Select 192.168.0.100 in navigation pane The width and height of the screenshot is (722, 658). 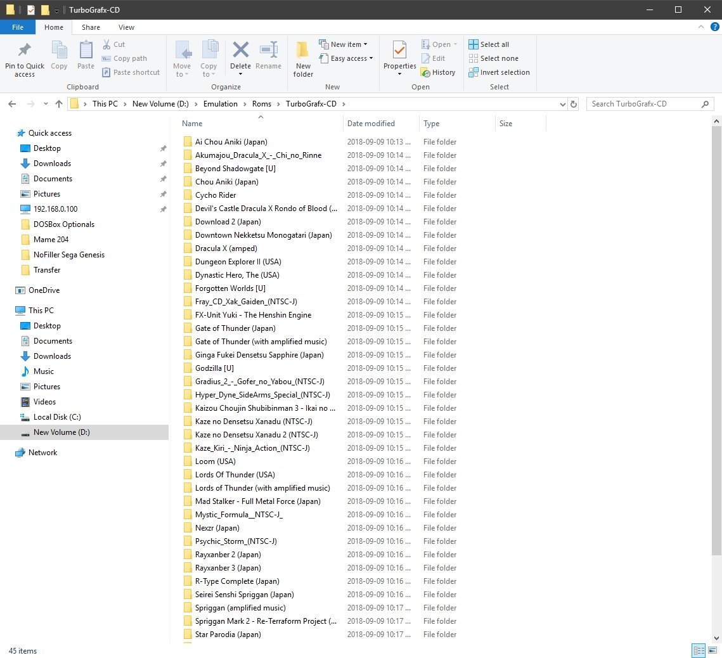55,209
